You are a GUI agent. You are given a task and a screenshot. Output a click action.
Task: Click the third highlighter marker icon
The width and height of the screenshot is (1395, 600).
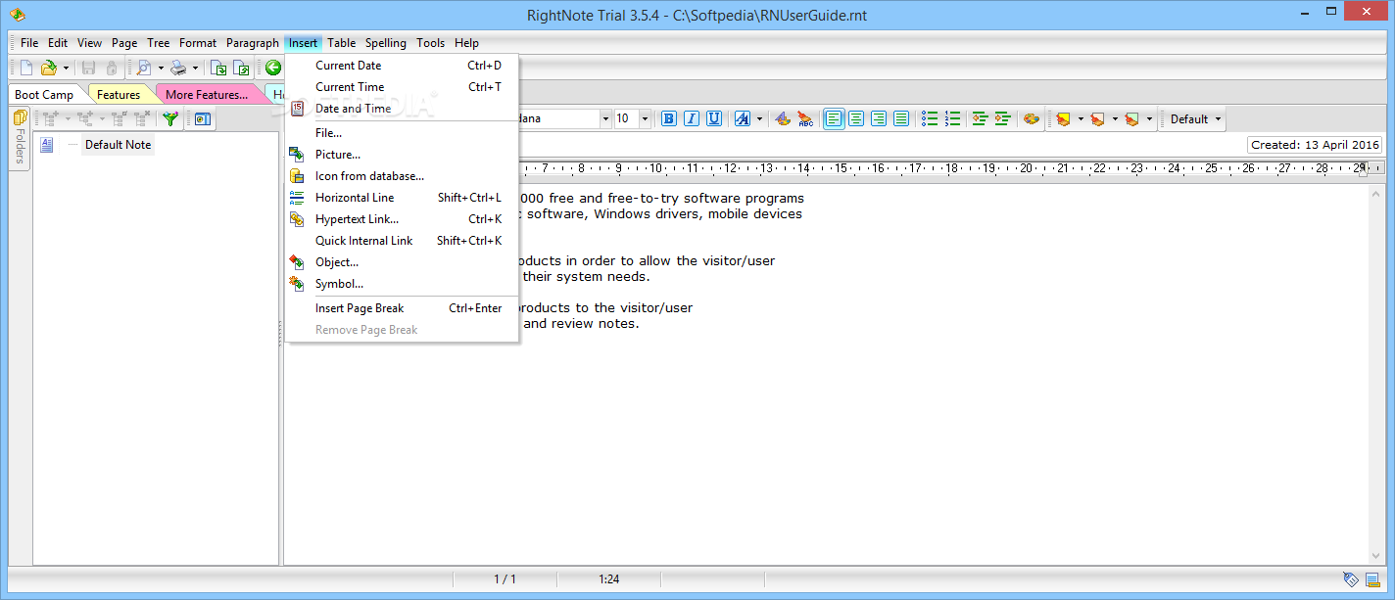(1132, 118)
